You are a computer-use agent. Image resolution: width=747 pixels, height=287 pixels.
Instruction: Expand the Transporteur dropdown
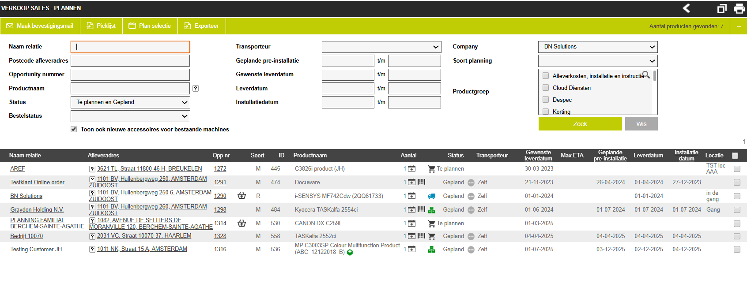381,47
